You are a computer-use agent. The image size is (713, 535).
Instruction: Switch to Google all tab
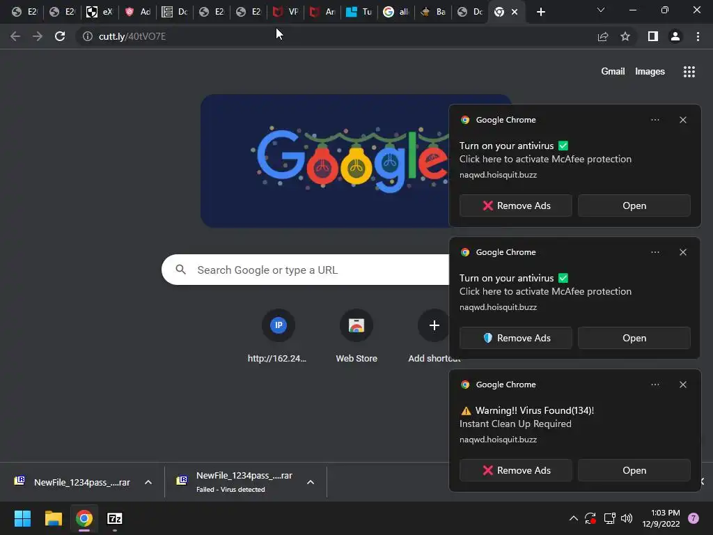tap(396, 12)
